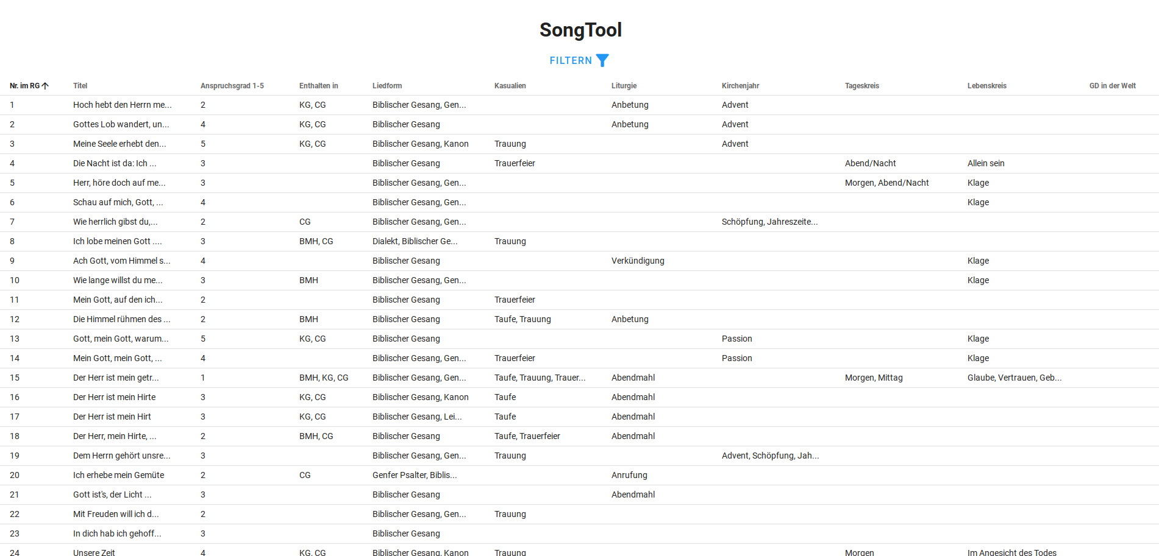Viewport: 1159px width, 556px height.
Task: Click 'Abend/Nacht' cell in row 4
Action: (871, 163)
